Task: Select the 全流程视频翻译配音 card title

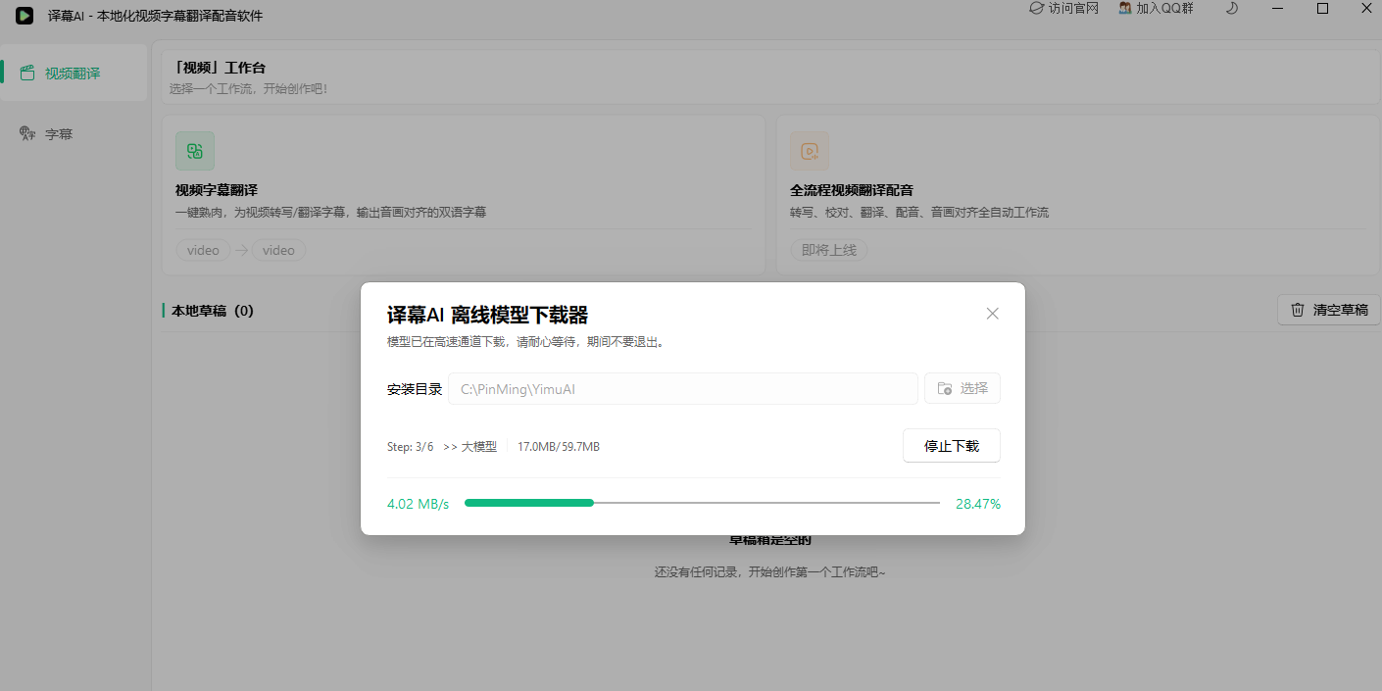Action: point(852,190)
